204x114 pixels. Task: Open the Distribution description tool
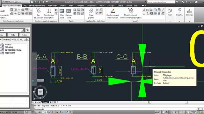coord(49,14)
